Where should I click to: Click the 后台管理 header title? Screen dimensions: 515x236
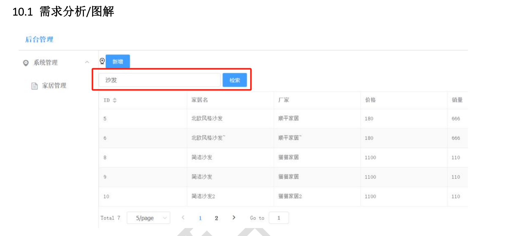pyautogui.click(x=39, y=39)
